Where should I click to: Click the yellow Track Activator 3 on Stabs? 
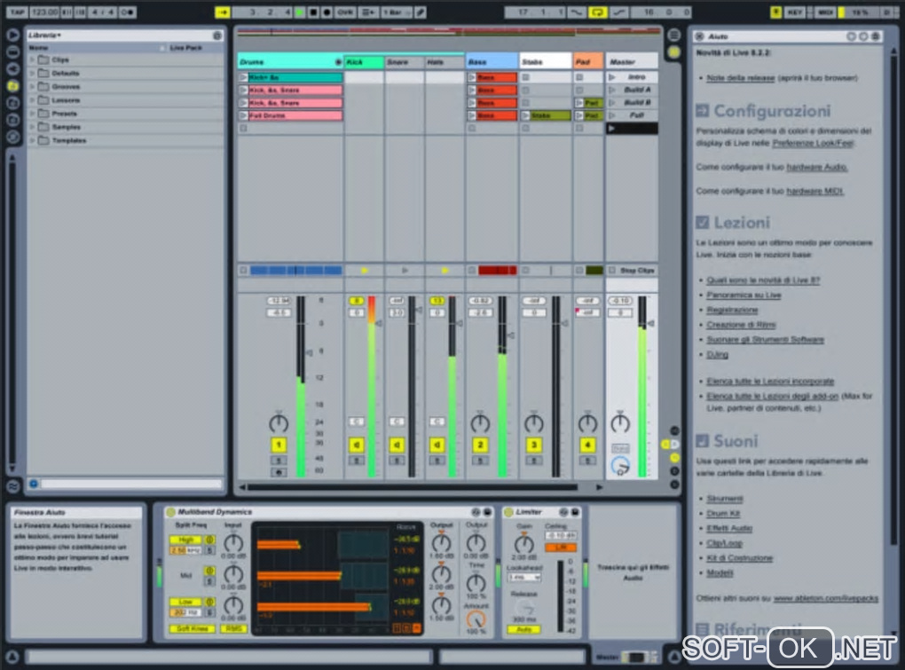(534, 445)
